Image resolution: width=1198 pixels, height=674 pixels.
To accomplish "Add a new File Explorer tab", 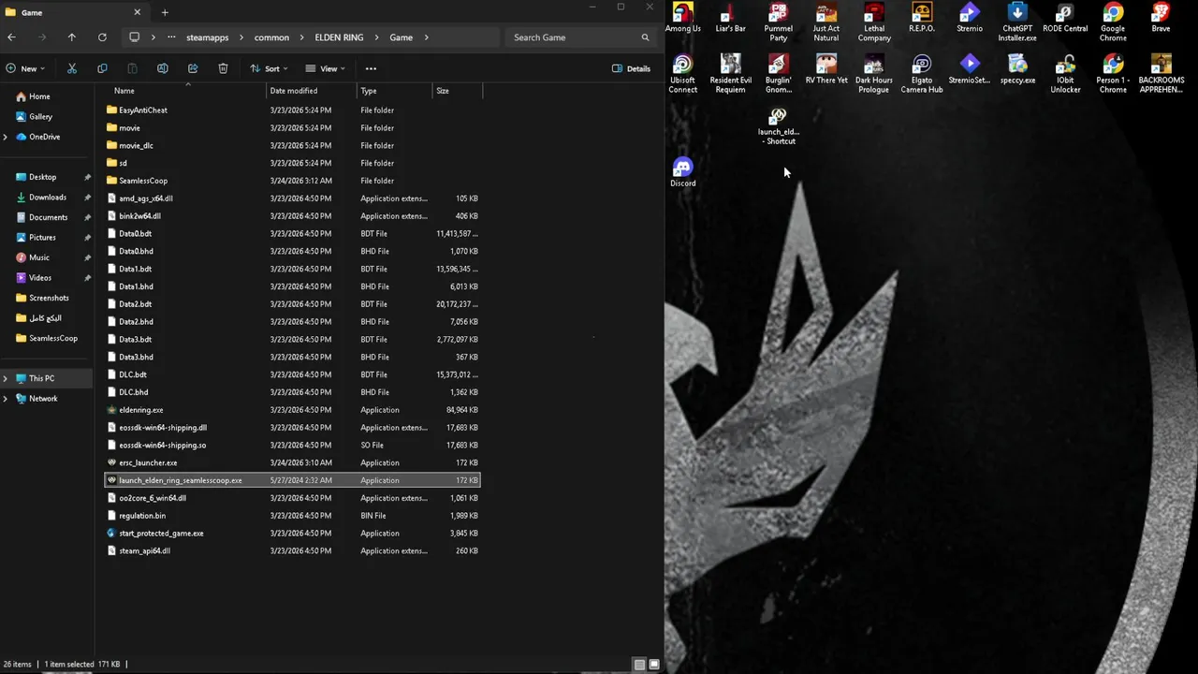I will pos(165,12).
